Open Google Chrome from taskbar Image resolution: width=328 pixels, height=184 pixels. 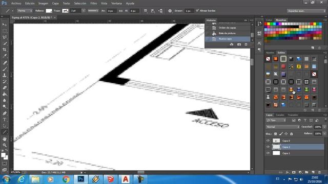point(66,179)
